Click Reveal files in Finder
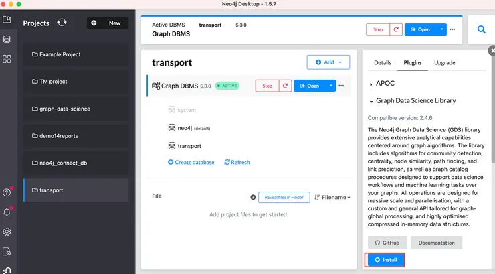Screen dimensions: 495x274 (x=284, y=197)
